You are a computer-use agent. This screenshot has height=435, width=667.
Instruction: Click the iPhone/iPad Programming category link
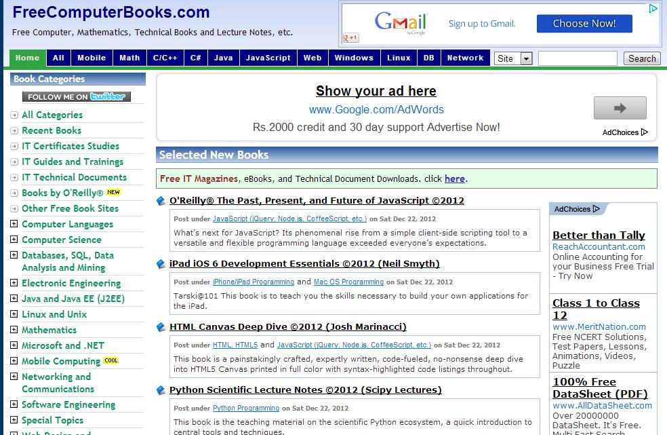[254, 282]
